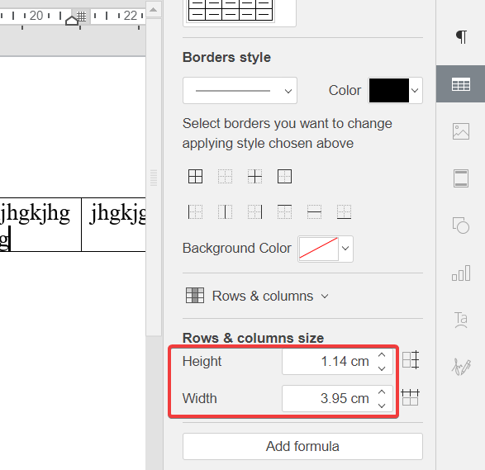Open chart settings sidebar icon

pyautogui.click(x=461, y=273)
